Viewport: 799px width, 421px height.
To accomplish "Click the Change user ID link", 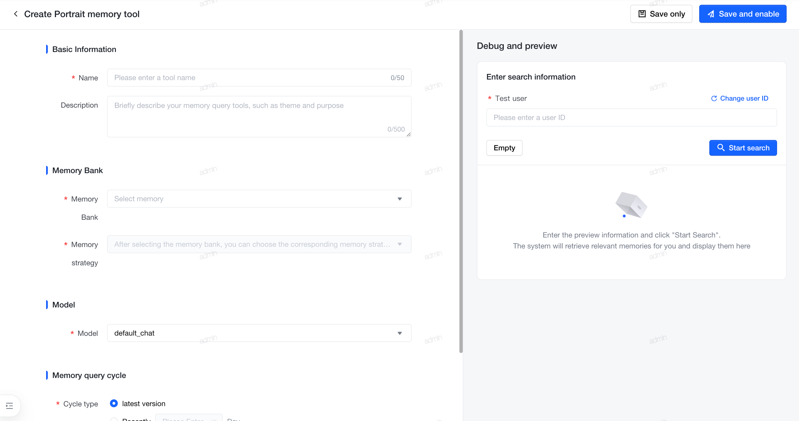I will coord(744,98).
